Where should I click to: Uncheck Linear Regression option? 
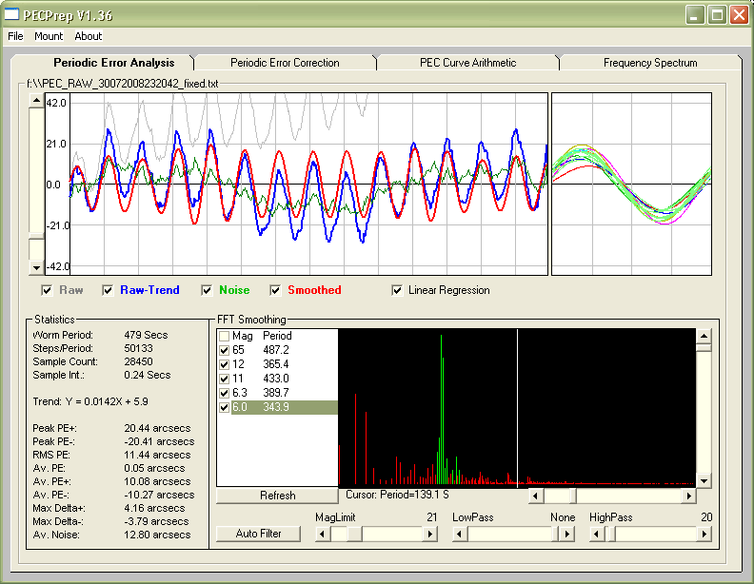[398, 290]
